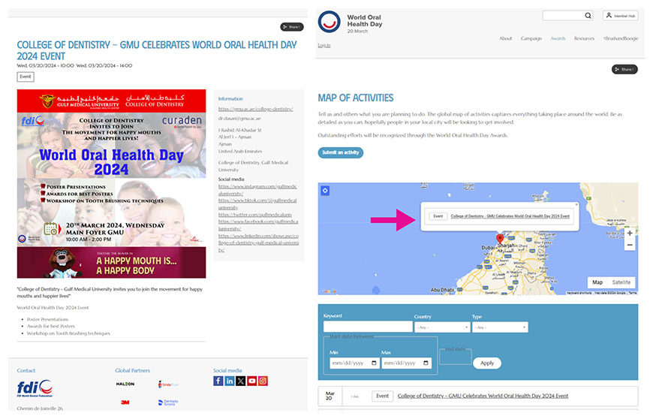Click the Event tag under the event title
This screenshot has width=653, height=419.
click(x=26, y=77)
